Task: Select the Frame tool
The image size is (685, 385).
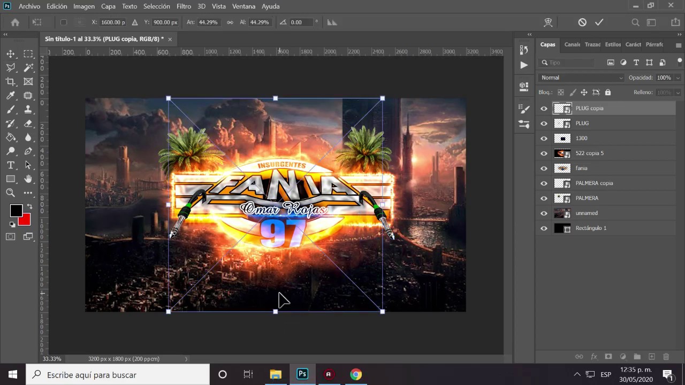Action: click(28, 82)
